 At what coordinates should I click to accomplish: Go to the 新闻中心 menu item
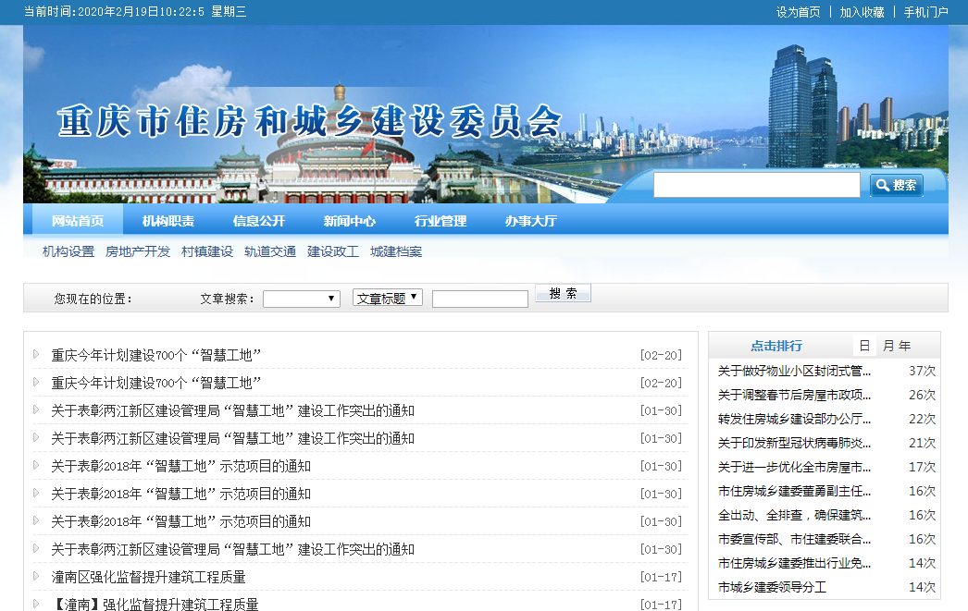(350, 221)
